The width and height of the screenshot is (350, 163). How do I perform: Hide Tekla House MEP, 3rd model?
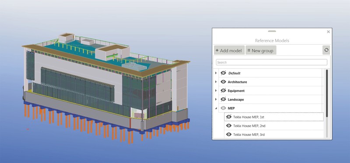pos(228,135)
